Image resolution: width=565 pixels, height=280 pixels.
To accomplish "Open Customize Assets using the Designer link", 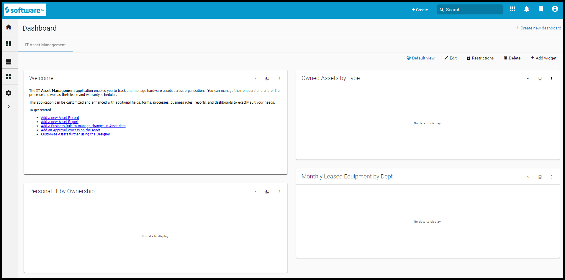I will click(76, 134).
